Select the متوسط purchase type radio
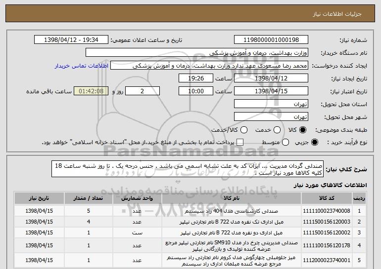The width and height of the screenshot is (381, 269). click(x=286, y=142)
